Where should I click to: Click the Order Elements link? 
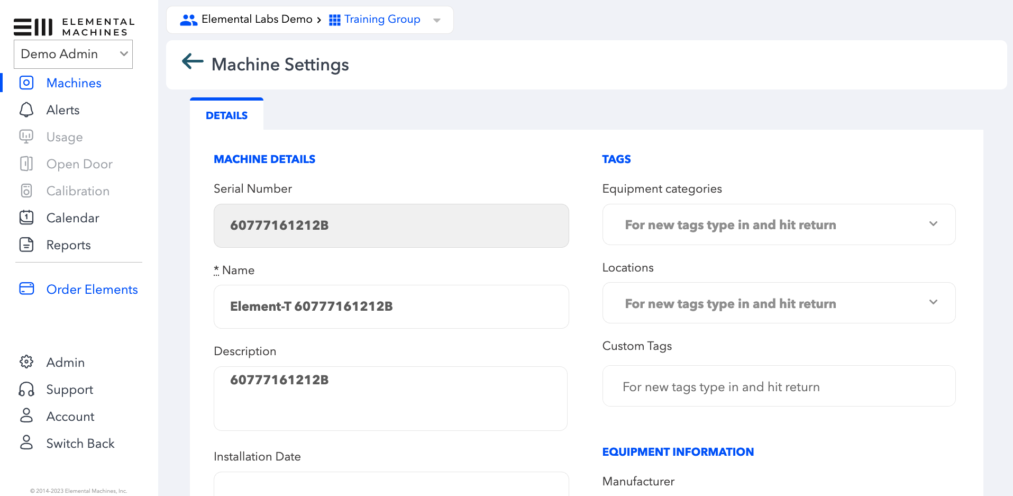(x=92, y=290)
